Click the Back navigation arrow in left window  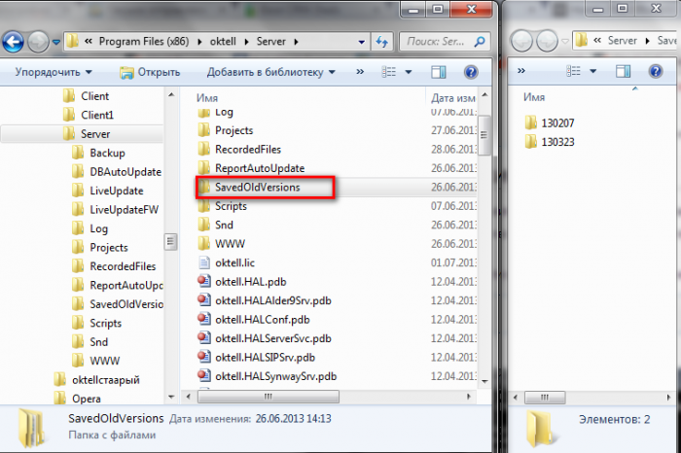[14, 42]
